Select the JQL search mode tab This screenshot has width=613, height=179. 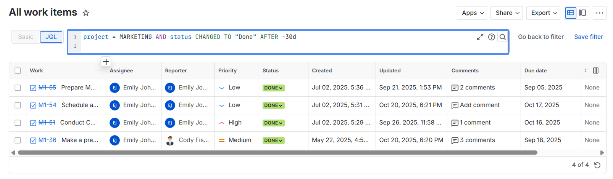51,37
